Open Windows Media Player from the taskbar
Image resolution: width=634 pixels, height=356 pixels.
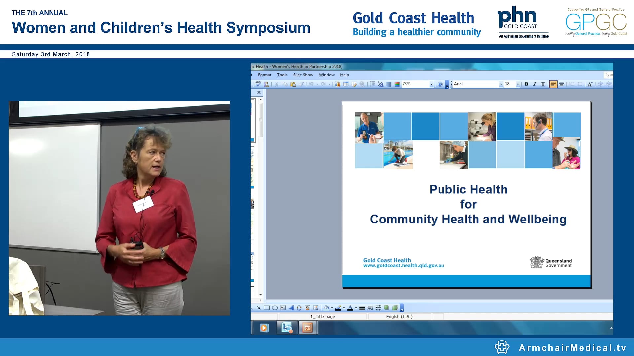point(264,328)
